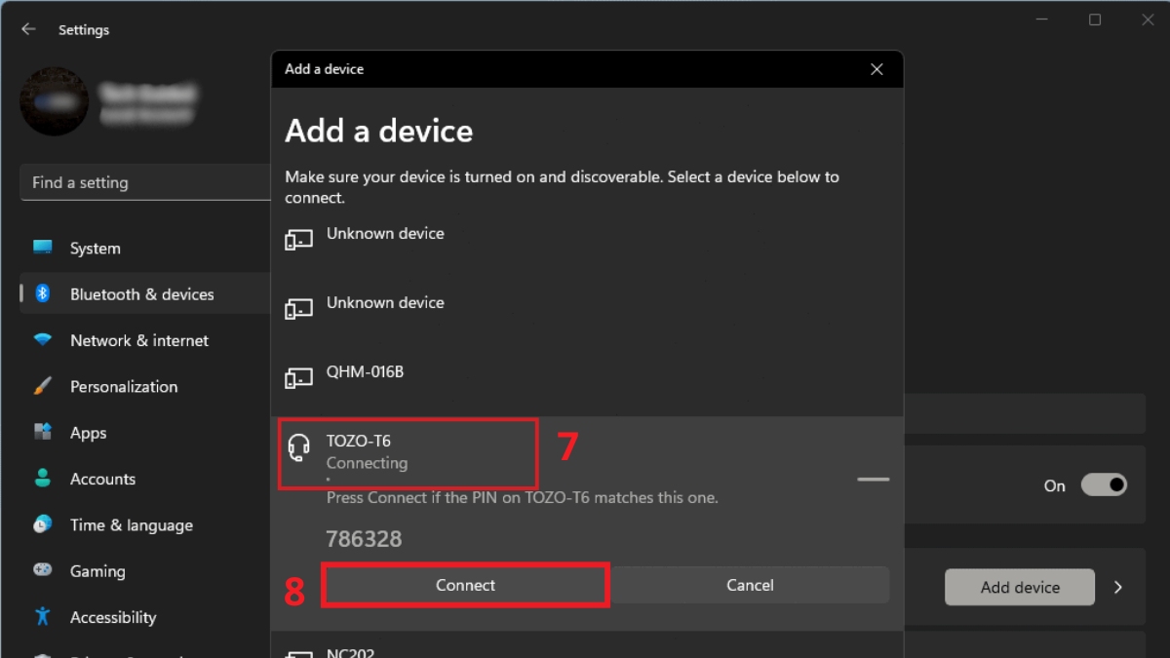Click the Apps grid icon
The width and height of the screenshot is (1170, 658).
43,432
